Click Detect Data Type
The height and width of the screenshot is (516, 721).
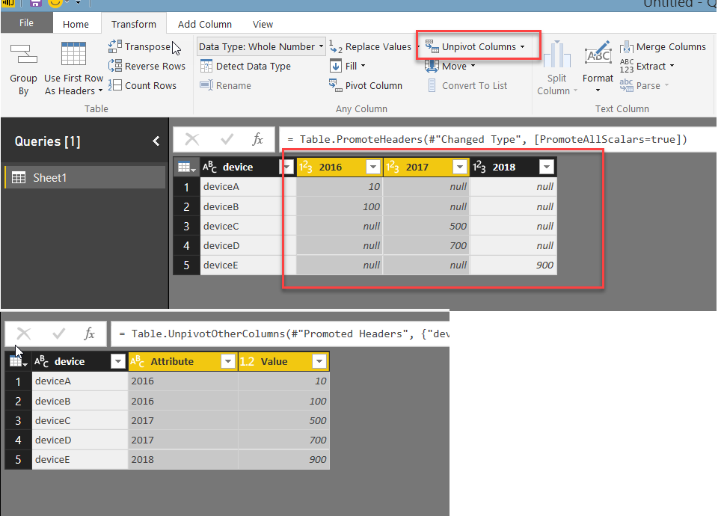[245, 67]
